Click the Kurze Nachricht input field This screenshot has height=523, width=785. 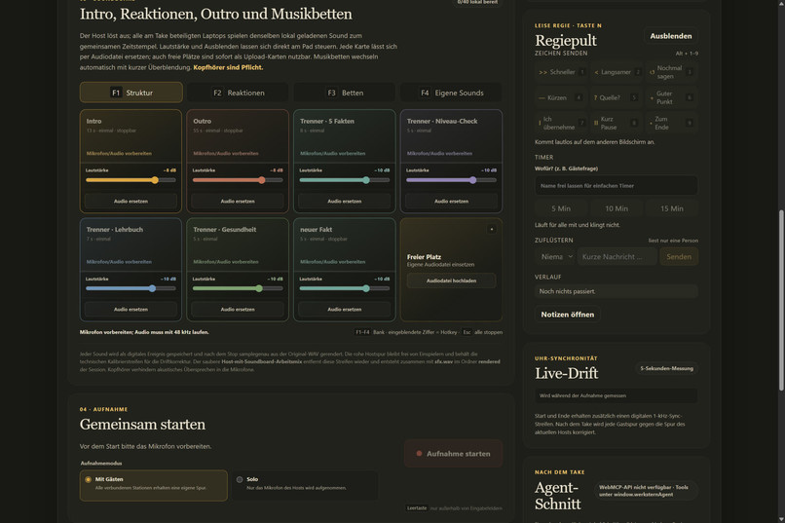click(x=617, y=257)
